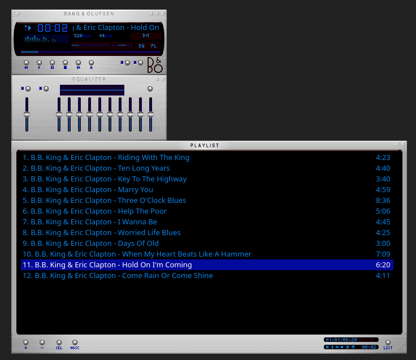Click the last equalizer band slider
The height and width of the screenshot is (360, 416).
[150, 114]
